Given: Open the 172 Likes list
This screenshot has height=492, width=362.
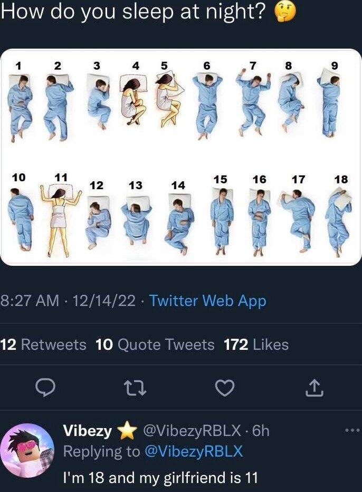Looking at the screenshot, I should coord(256,345).
